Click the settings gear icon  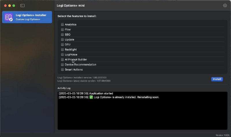tap(225, 5)
